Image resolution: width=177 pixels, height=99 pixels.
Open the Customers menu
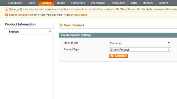tap(78, 3)
